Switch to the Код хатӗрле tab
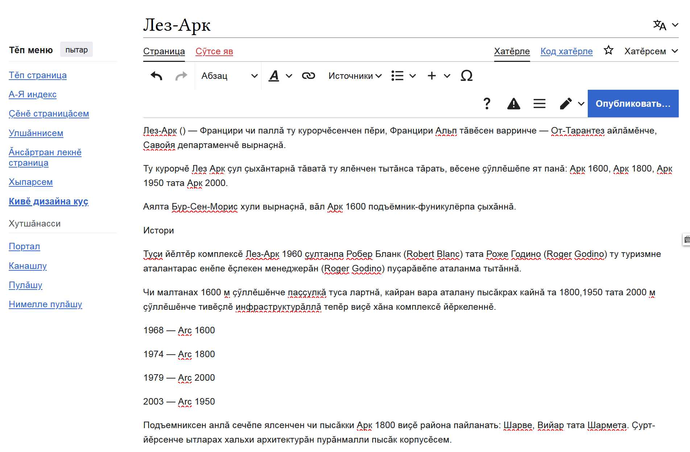 coord(566,51)
